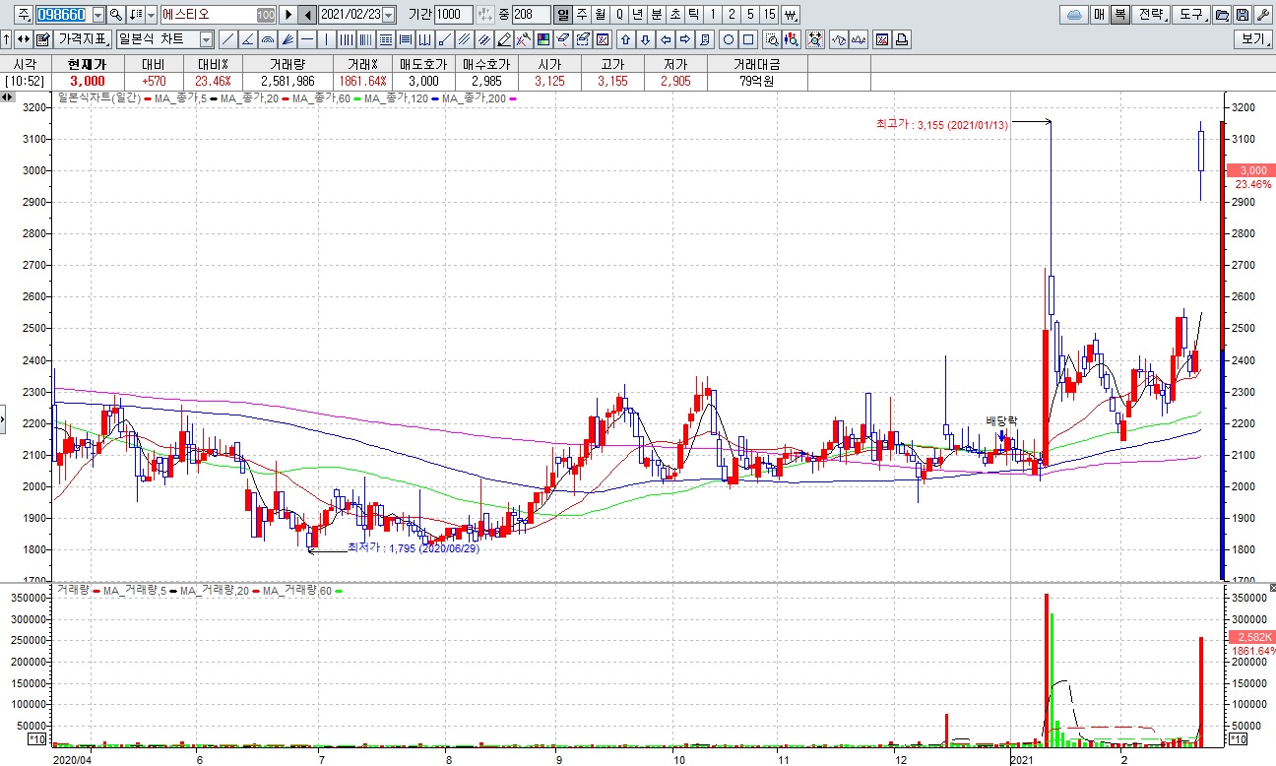Select the angle line drawing tool

[248, 39]
